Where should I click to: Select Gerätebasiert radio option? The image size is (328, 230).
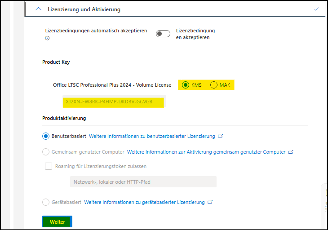coord(46,202)
